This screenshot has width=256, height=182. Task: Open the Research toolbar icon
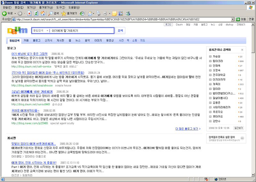coord(121,13)
